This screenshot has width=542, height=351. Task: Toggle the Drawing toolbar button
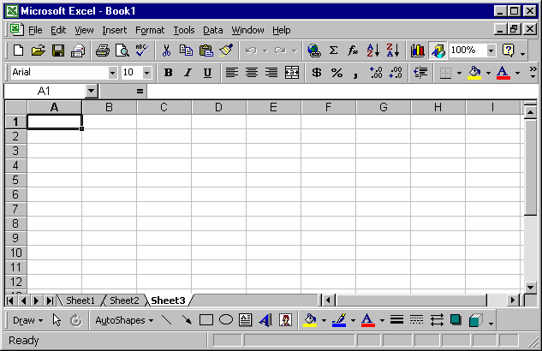click(438, 51)
